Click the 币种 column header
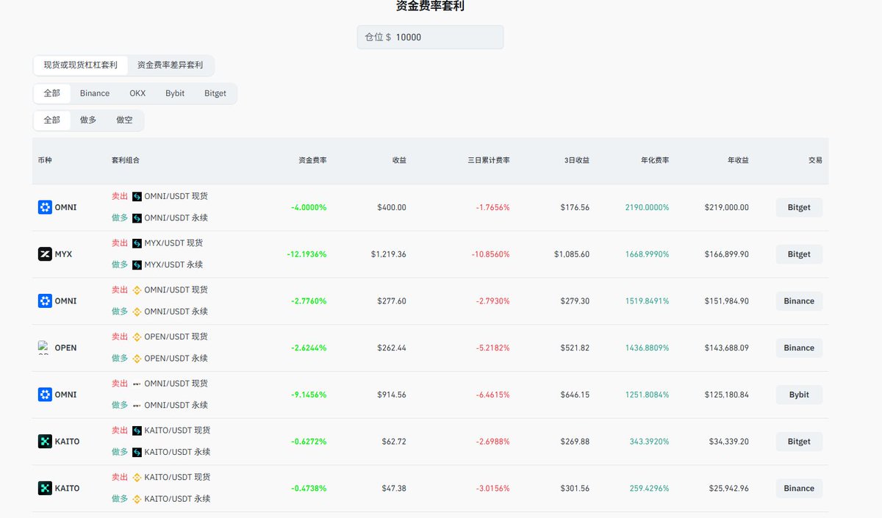 45,160
